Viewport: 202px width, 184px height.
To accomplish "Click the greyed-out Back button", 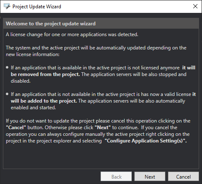I will click(116, 177).
